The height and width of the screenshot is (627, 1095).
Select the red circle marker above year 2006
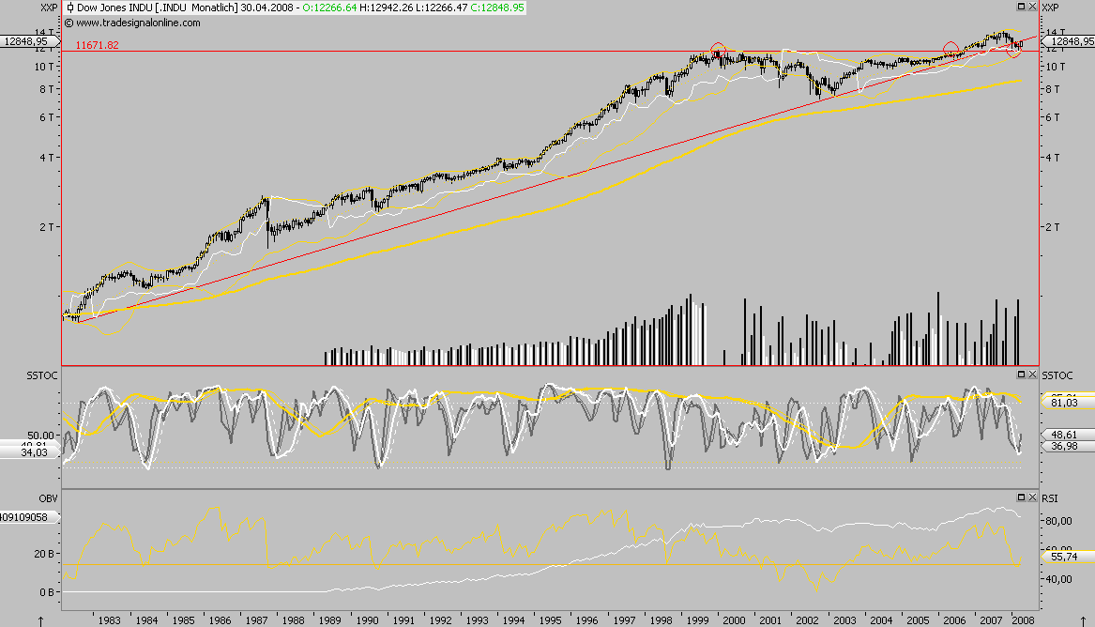(951, 50)
